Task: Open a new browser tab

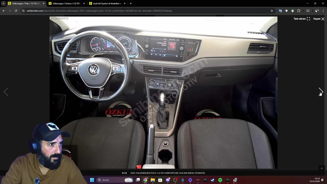Action: point(131,4)
